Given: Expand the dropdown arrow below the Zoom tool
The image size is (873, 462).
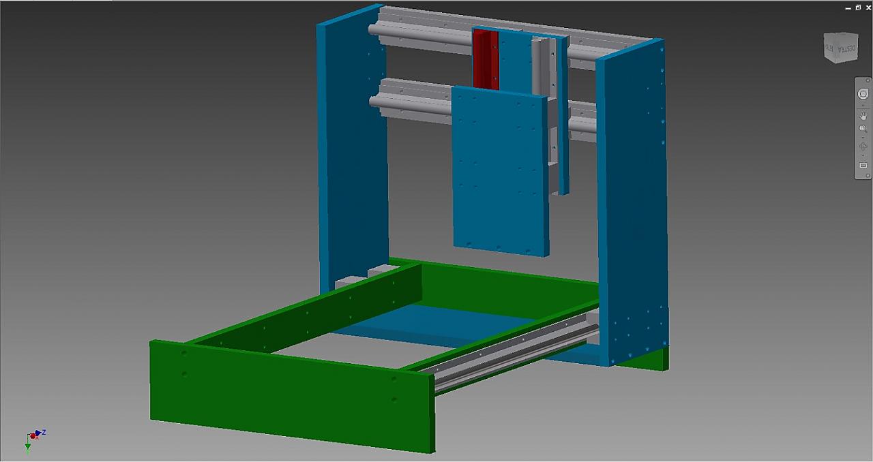Looking at the screenshot, I should pyautogui.click(x=863, y=137).
